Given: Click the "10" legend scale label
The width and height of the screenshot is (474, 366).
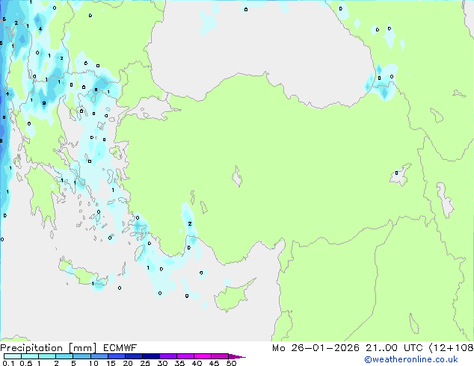Looking at the screenshot, I should pos(93,363).
